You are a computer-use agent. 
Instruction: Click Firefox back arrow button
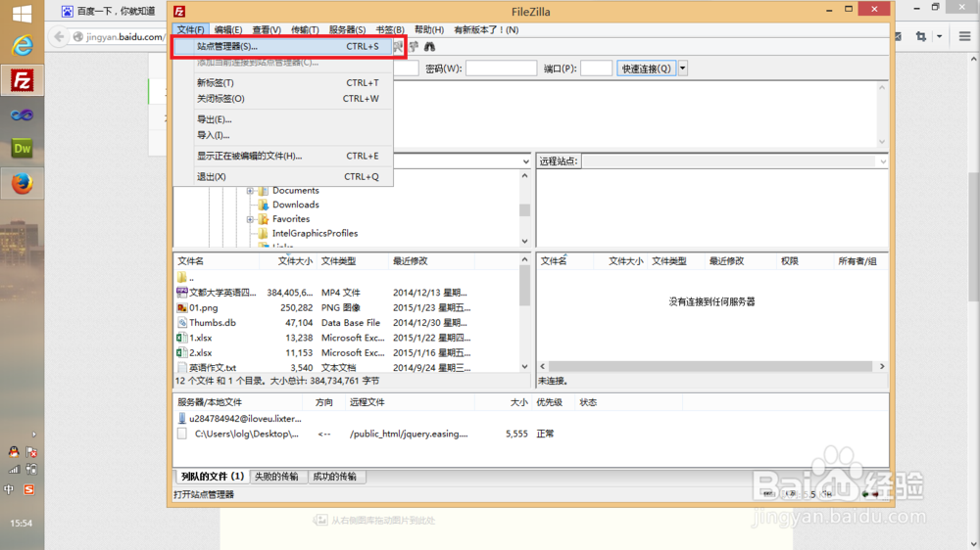(59, 37)
